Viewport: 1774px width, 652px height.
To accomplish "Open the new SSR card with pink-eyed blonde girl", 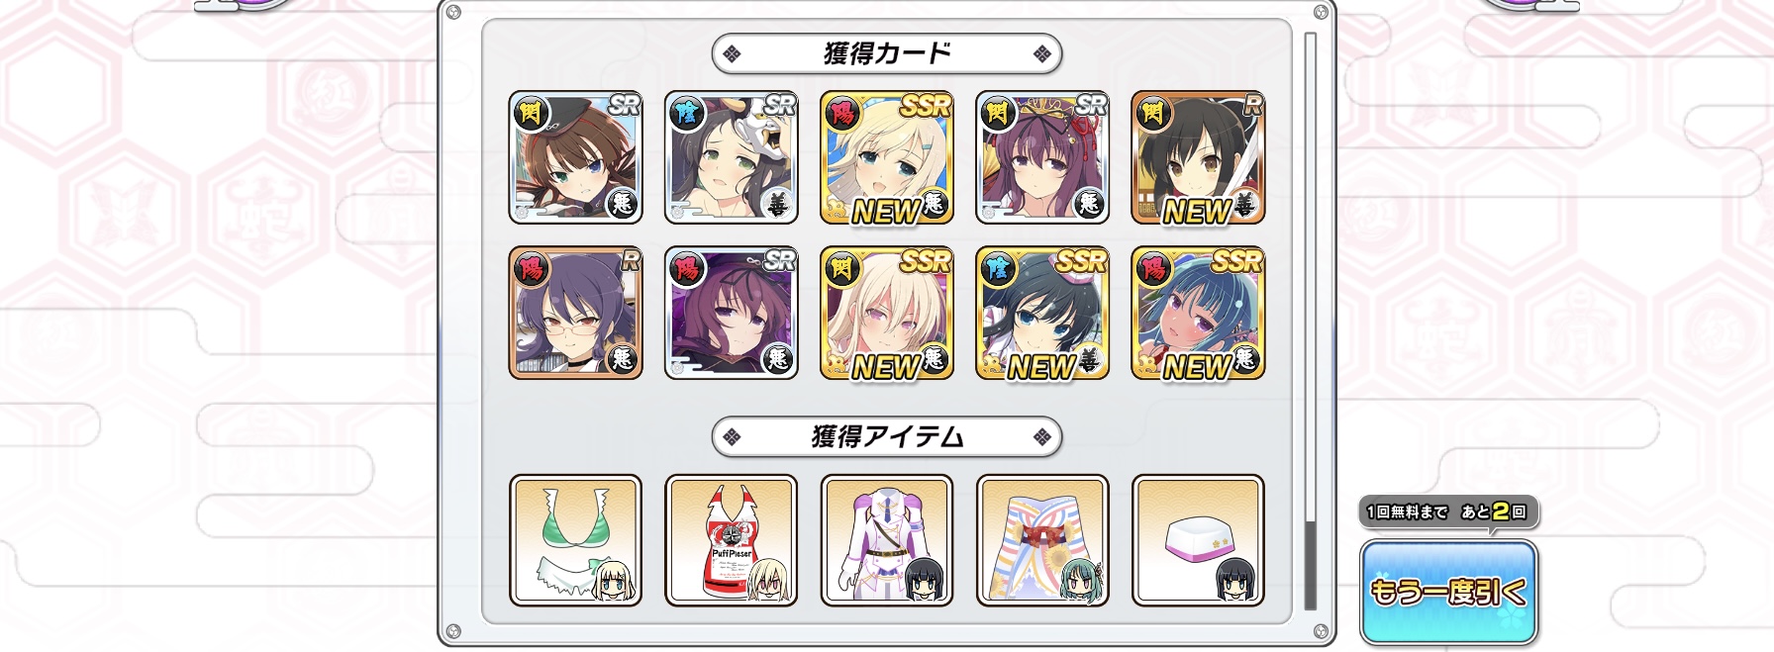I will (x=887, y=313).
